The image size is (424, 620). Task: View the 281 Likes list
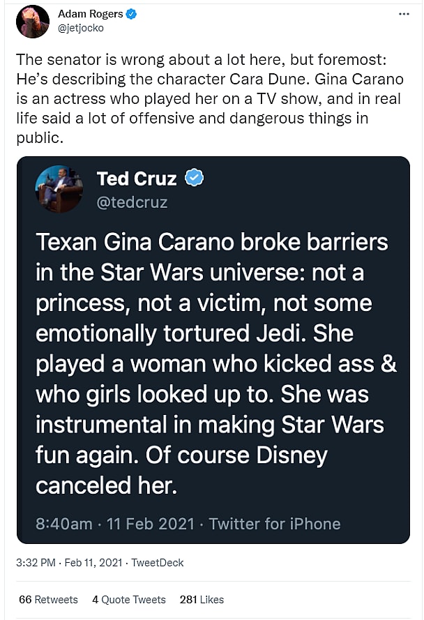(x=202, y=600)
